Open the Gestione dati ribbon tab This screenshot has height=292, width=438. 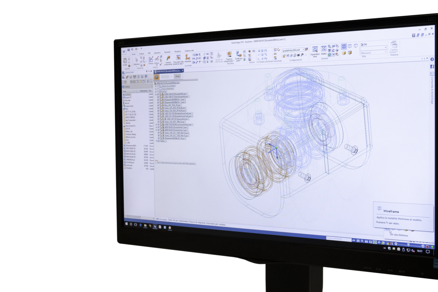189,51
